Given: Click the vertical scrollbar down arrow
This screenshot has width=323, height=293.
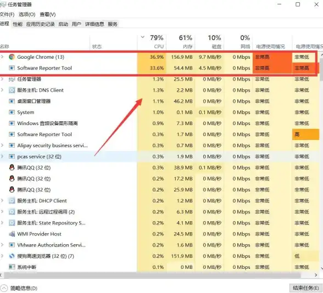Looking at the screenshot, I should (x=321, y=268).
